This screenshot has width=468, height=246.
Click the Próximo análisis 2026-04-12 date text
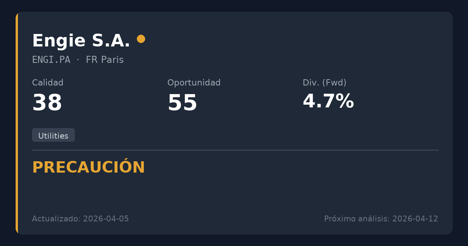381,219
